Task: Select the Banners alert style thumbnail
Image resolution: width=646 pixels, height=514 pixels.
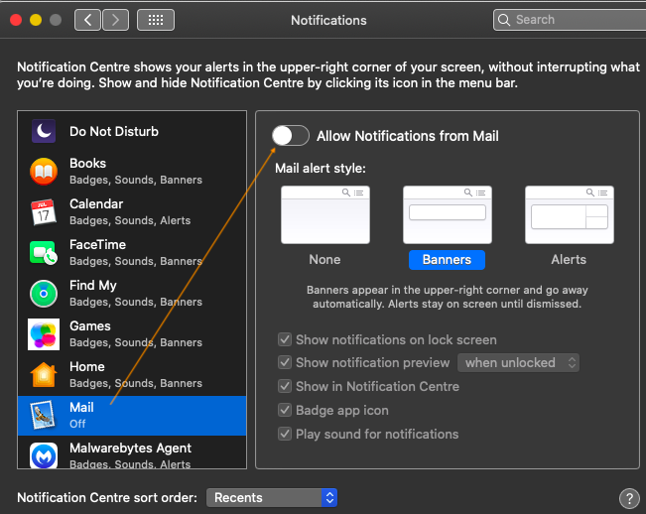Action: (447, 214)
